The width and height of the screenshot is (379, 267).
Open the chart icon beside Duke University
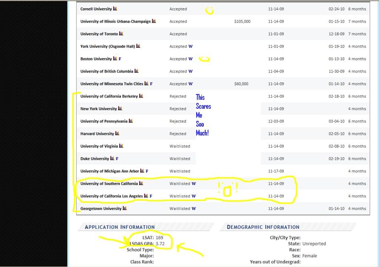(112, 158)
